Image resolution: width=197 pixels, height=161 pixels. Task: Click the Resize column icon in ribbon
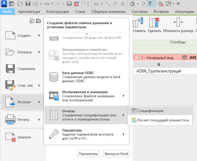click(x=178, y=24)
